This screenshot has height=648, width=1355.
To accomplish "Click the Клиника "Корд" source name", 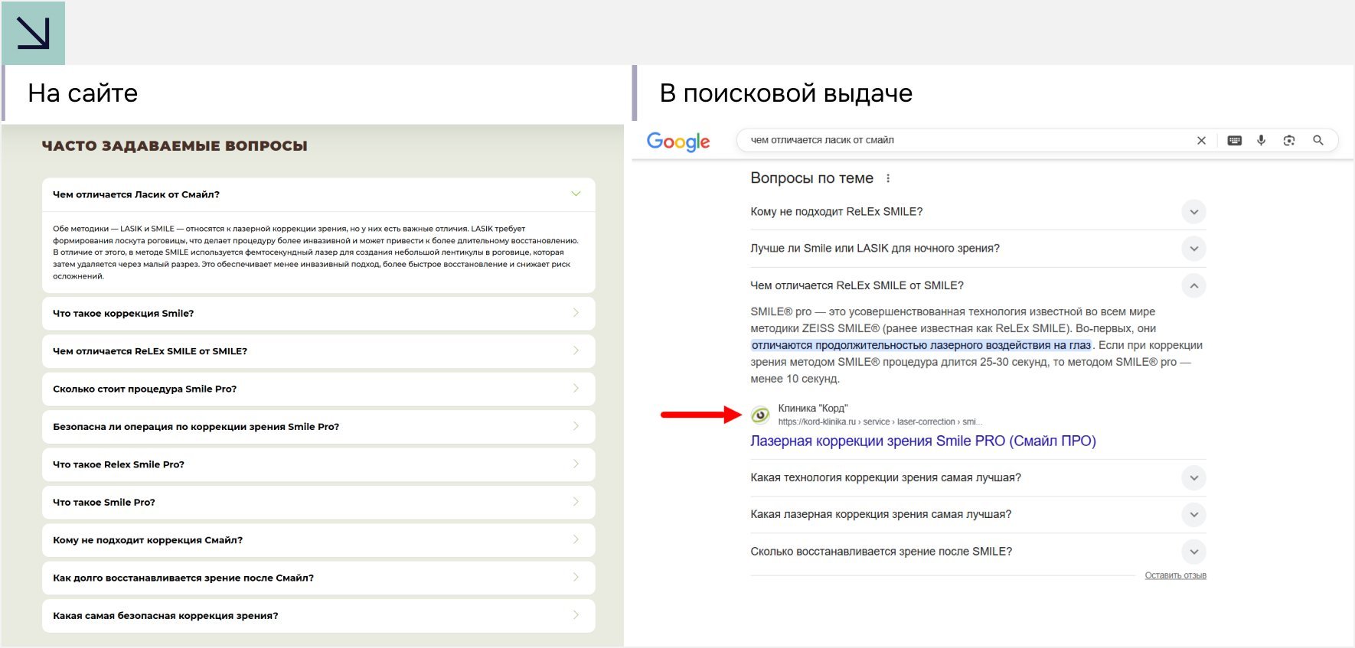I will 813,409.
